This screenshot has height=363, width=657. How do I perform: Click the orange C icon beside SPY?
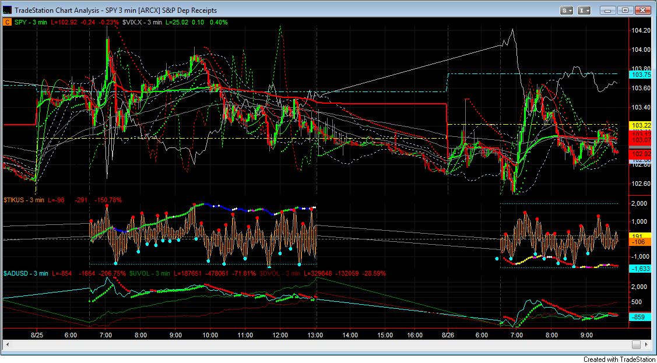7,22
